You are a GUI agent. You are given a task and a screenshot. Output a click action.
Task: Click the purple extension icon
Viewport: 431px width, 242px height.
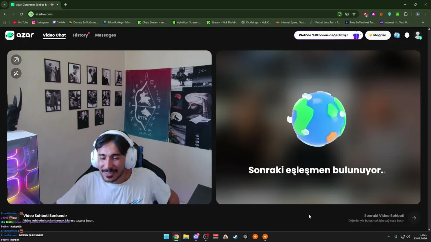pyautogui.click(x=373, y=14)
